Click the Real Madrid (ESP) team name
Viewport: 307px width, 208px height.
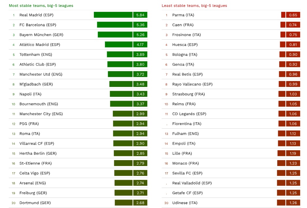click(x=36, y=15)
